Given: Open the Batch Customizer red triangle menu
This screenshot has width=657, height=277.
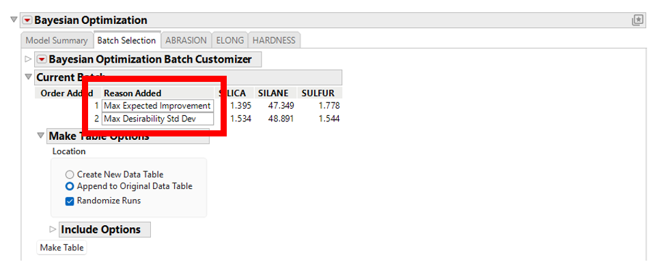Looking at the screenshot, I should (42, 59).
